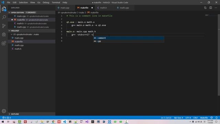The width and height of the screenshot is (220, 124).
Task: Click the microphone system tray icon
Action: click(193, 122)
